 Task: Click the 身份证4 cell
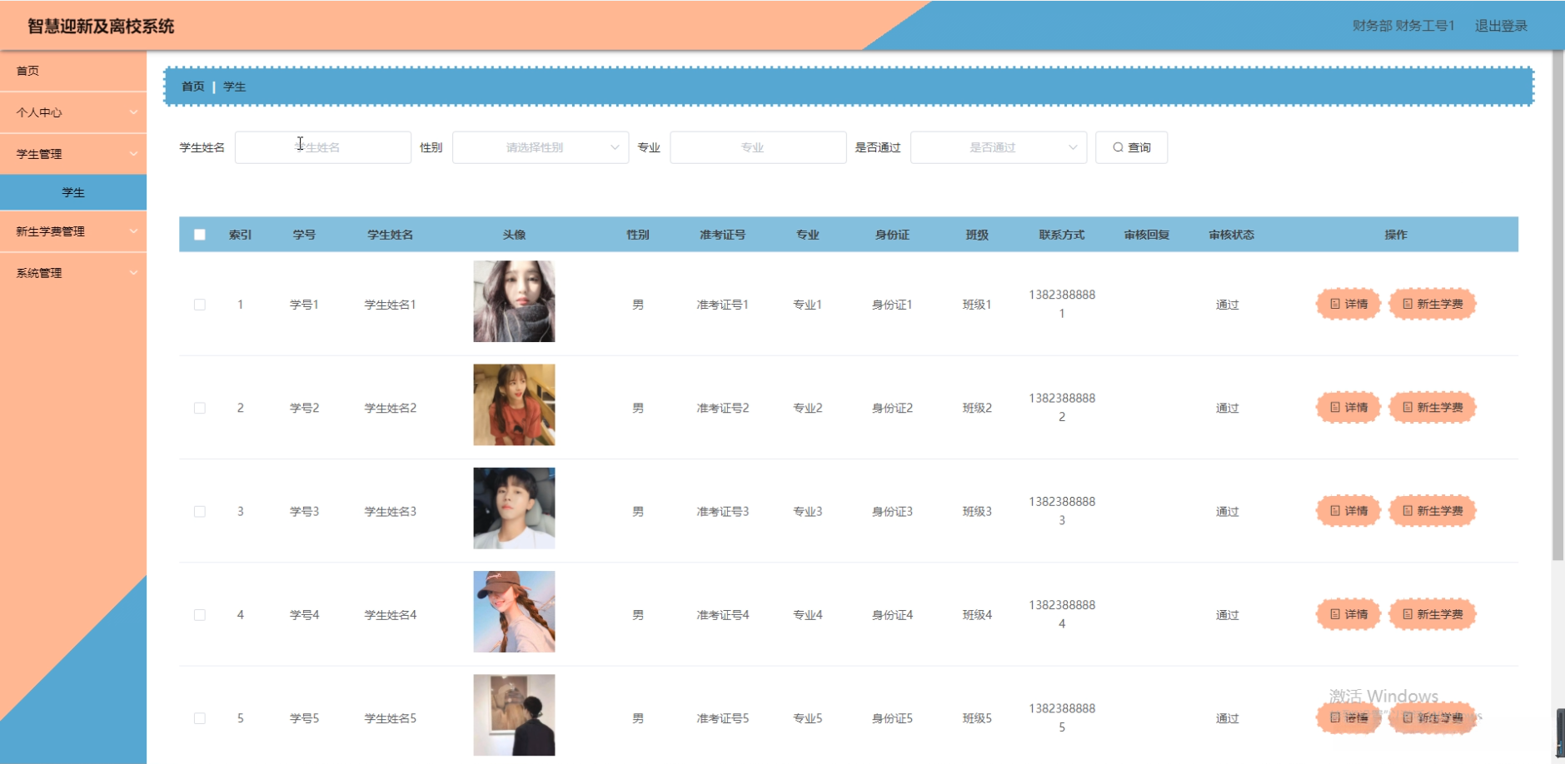[892, 615]
